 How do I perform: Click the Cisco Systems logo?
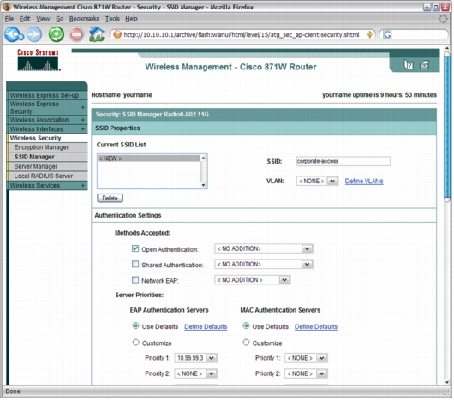(x=39, y=60)
